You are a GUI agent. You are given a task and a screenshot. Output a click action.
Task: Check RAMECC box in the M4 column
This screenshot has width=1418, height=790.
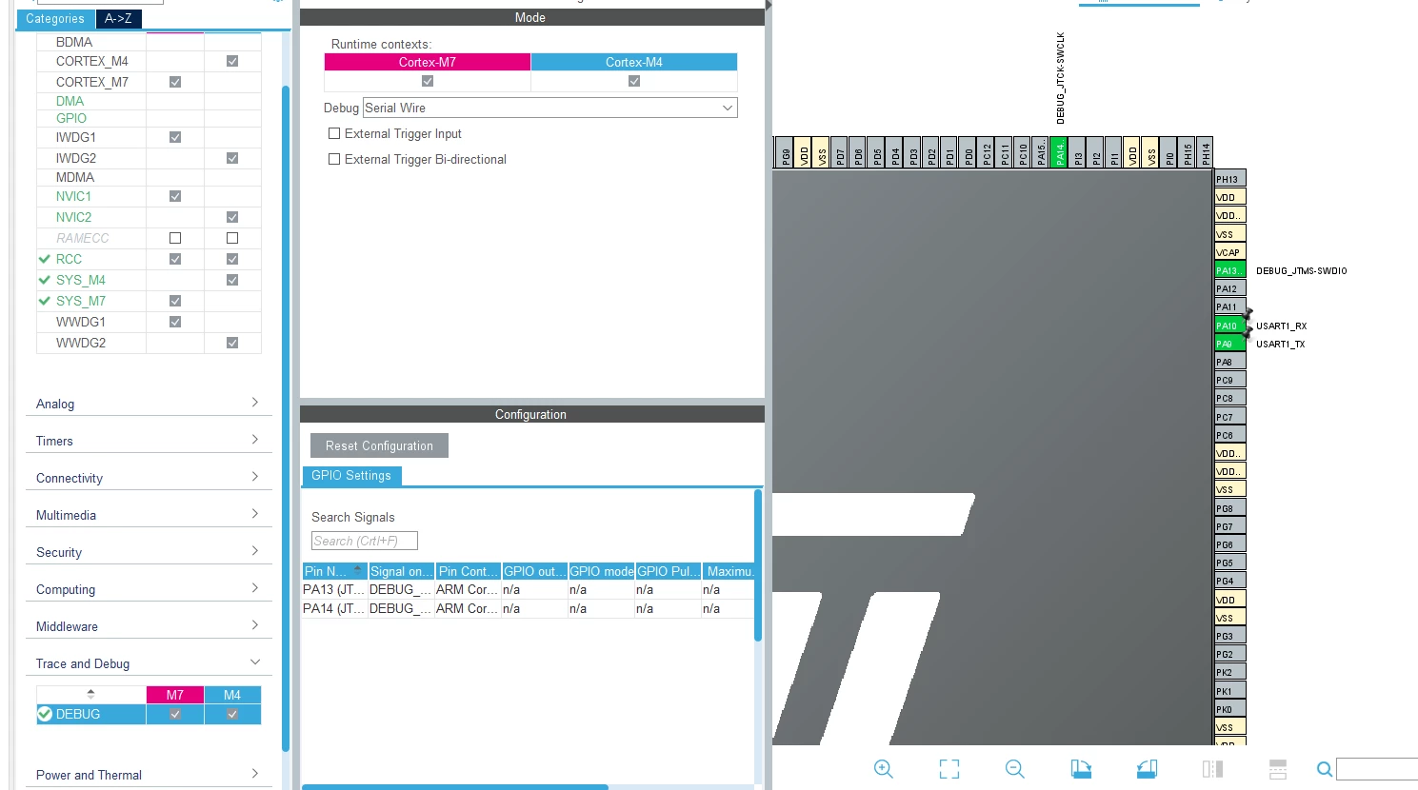(232, 238)
